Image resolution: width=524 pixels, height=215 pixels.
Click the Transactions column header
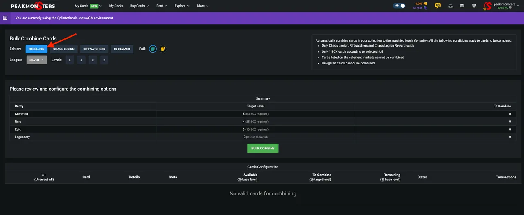506,177
